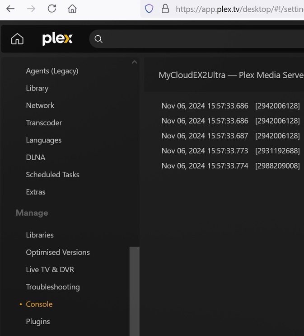Click the site security padlock icon
304x336 pixels.
click(165, 9)
